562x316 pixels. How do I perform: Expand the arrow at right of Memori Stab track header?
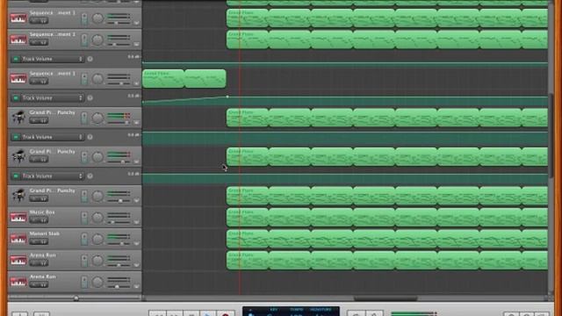coord(136,244)
